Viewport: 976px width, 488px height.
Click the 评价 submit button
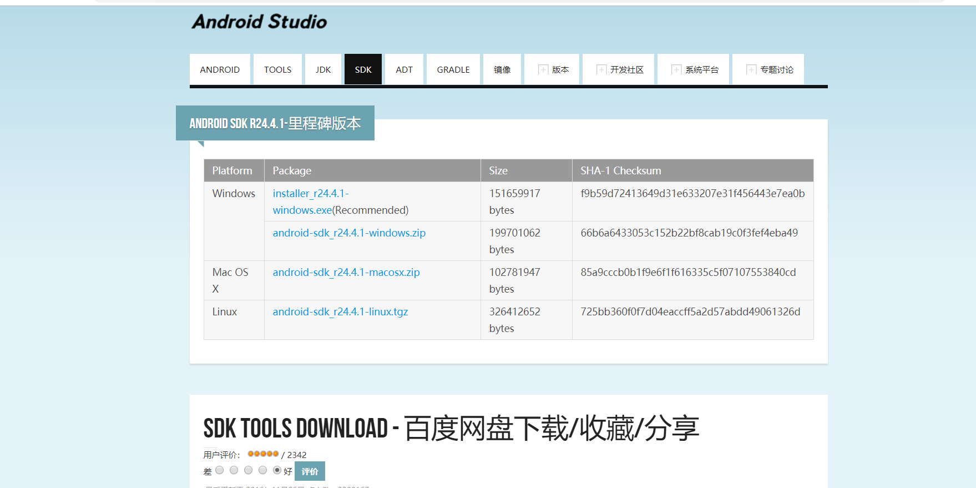click(x=310, y=471)
